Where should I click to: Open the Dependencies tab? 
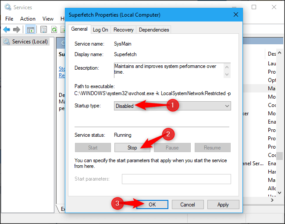154,30
